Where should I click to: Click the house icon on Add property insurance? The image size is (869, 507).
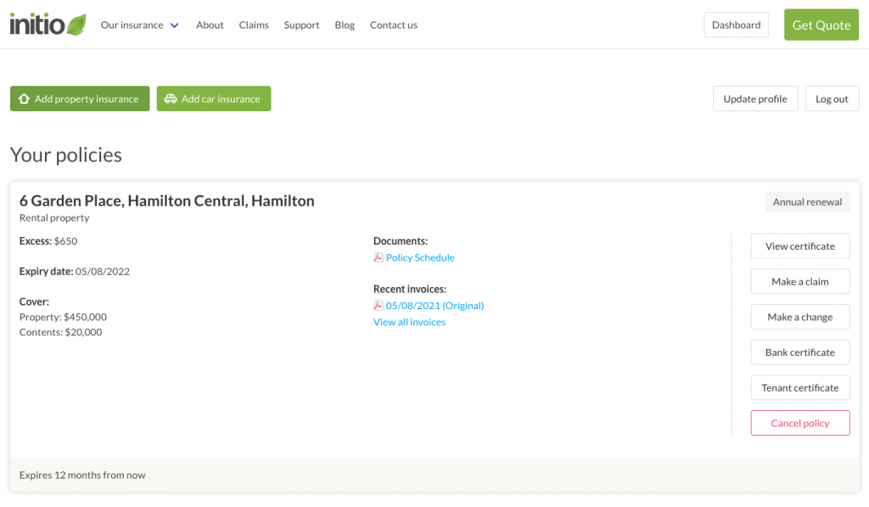24,99
